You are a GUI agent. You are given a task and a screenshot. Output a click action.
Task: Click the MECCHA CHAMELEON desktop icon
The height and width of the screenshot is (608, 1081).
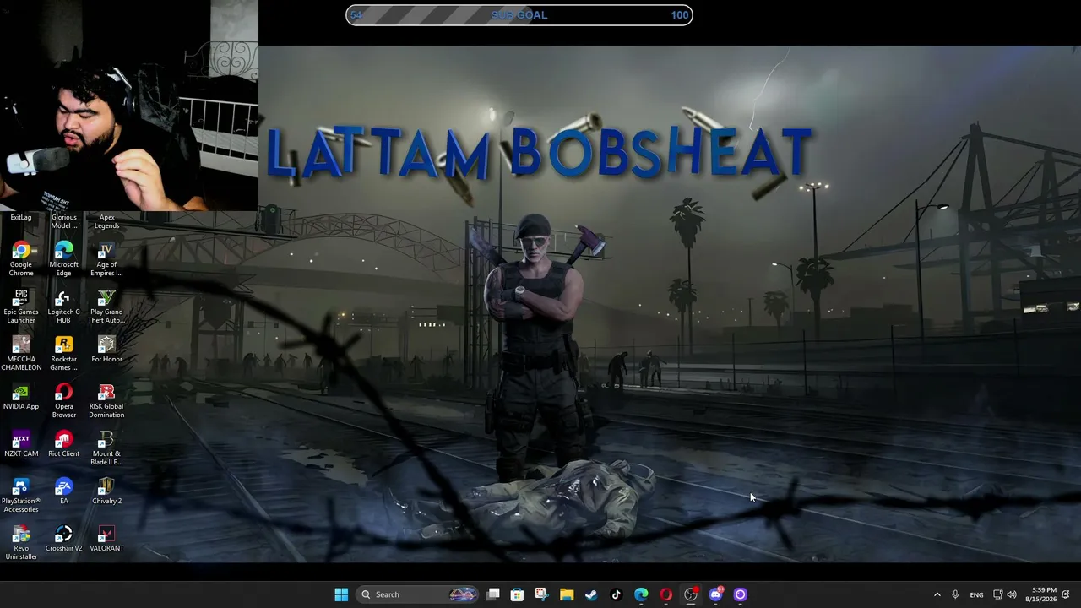coord(21,353)
